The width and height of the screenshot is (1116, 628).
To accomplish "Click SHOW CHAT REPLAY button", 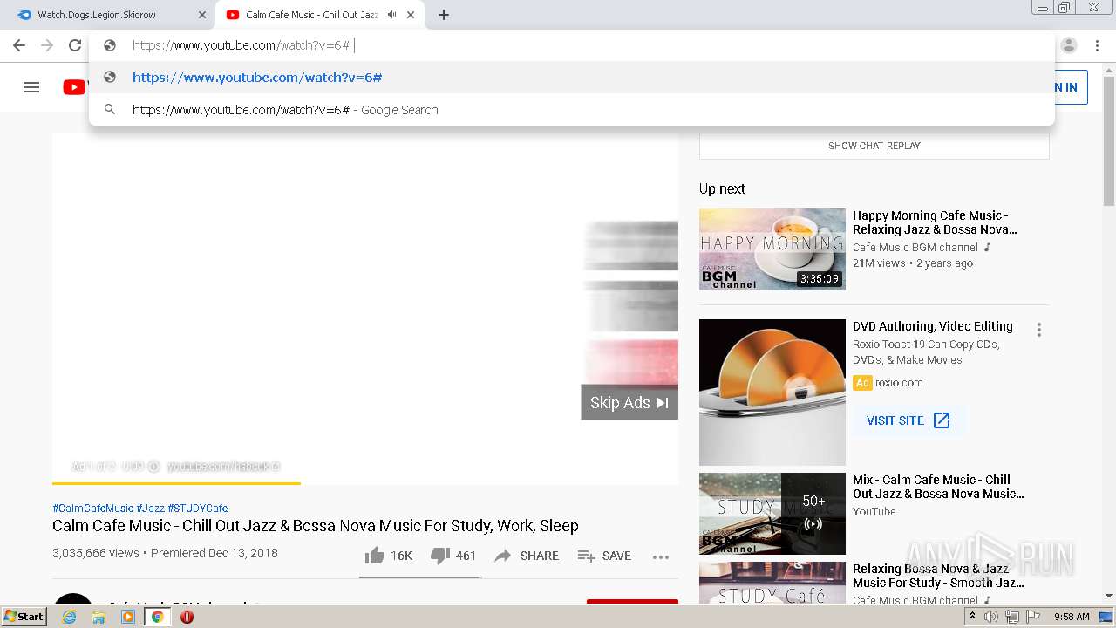I will (874, 146).
